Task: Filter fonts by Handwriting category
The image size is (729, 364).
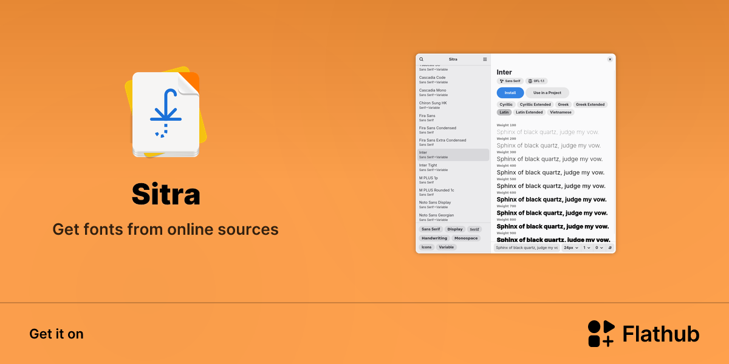Action: point(434,238)
